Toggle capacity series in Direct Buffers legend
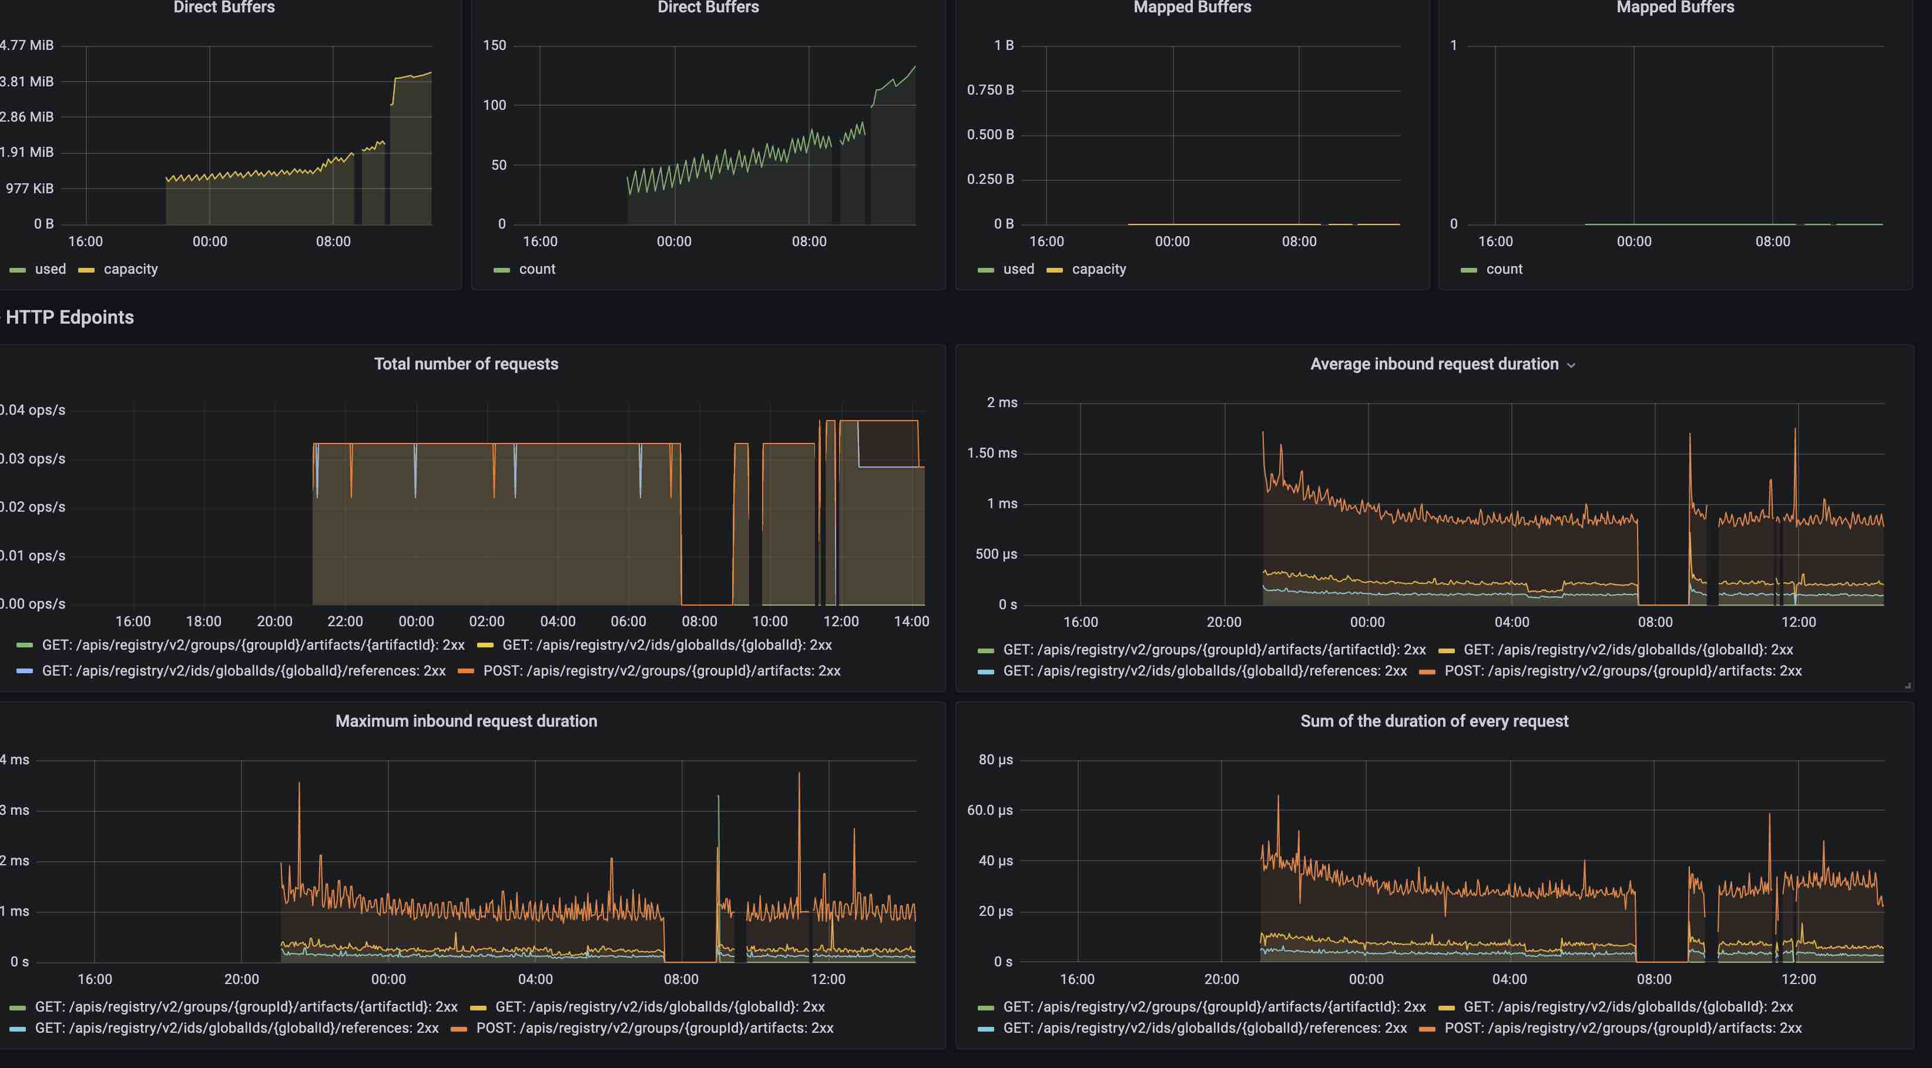This screenshot has height=1068, width=1932. coord(130,269)
